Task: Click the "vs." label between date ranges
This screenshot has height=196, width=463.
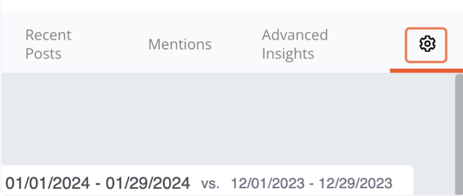Action: [x=210, y=184]
